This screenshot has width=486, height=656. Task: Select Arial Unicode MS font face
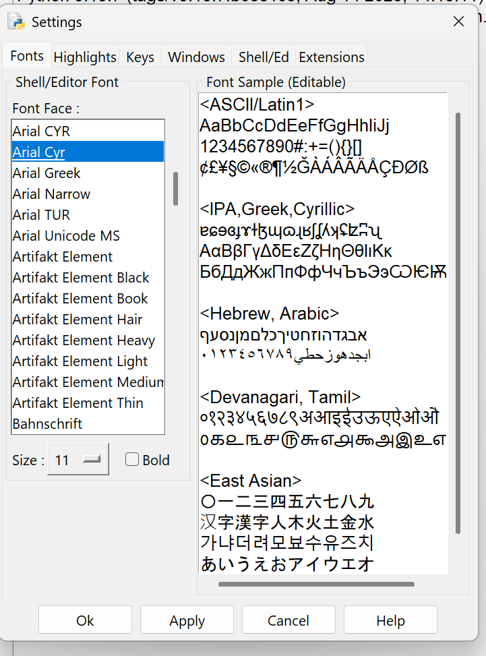(x=66, y=236)
